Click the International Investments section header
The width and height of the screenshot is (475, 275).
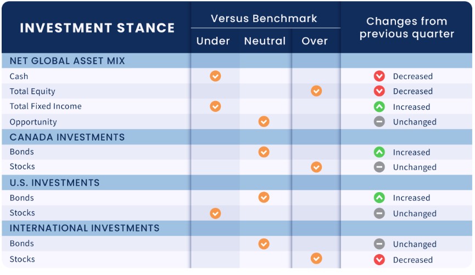tap(85, 228)
